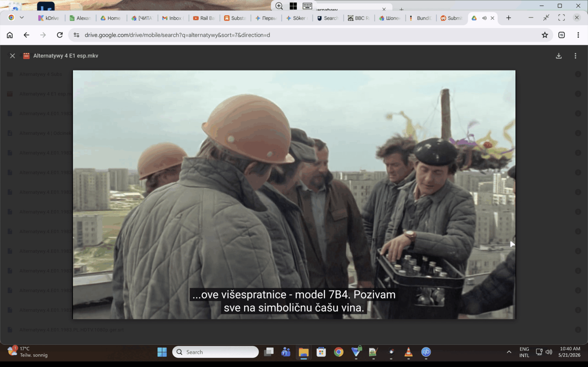Navigate back to the previous page

tap(26, 35)
